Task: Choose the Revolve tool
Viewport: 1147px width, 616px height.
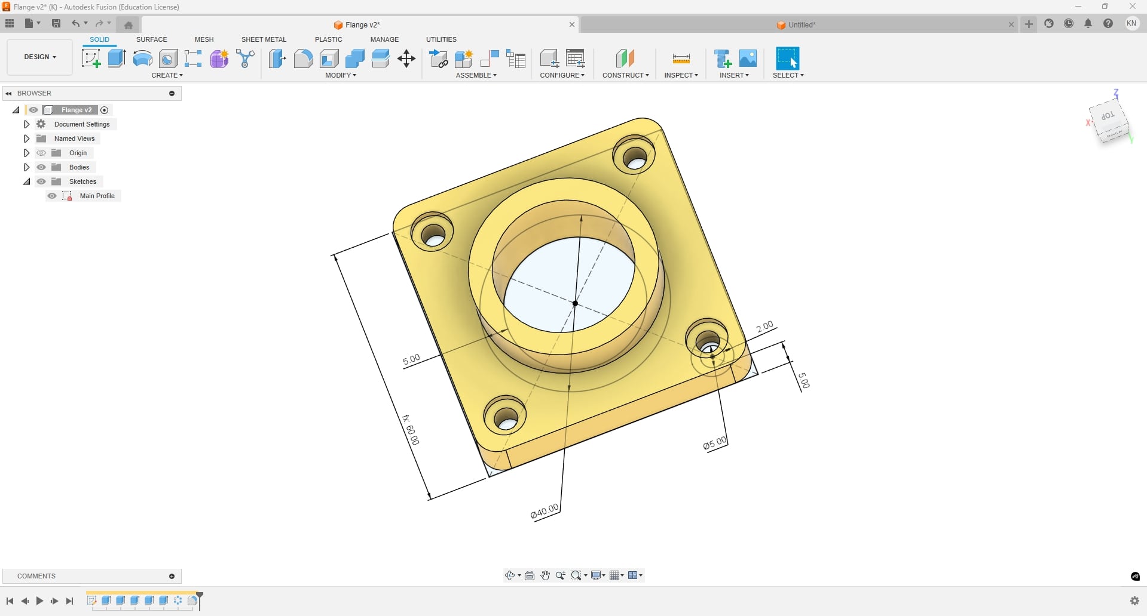Action: pyautogui.click(x=142, y=58)
